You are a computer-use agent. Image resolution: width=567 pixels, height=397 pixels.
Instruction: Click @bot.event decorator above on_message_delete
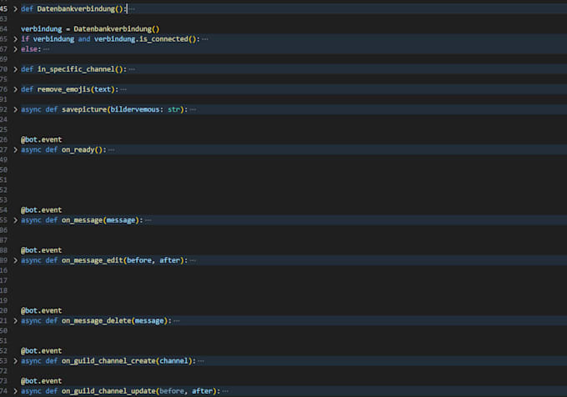click(41, 310)
